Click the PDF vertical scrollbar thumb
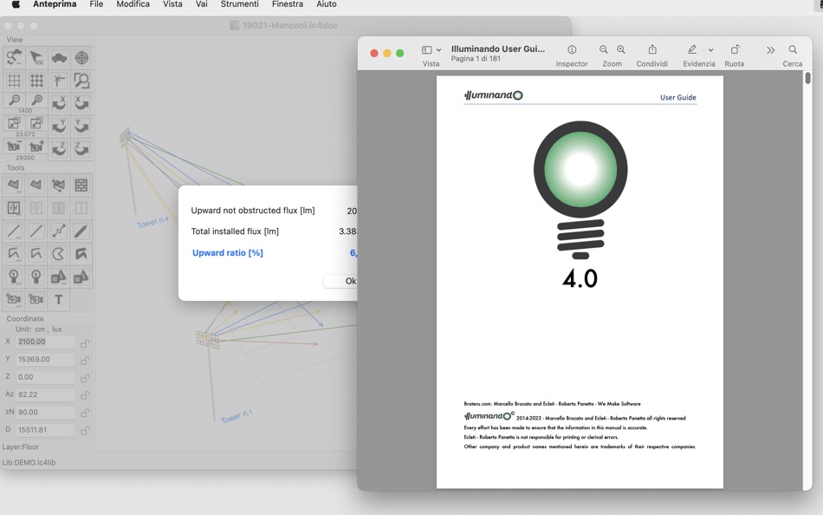This screenshot has width=823, height=515. click(x=807, y=78)
